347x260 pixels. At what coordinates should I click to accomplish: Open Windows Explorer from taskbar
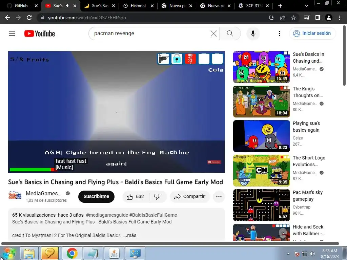point(29,253)
